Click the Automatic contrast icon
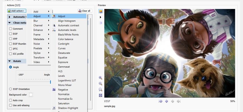Screen dimensions: 243x112 pos(54,25)
